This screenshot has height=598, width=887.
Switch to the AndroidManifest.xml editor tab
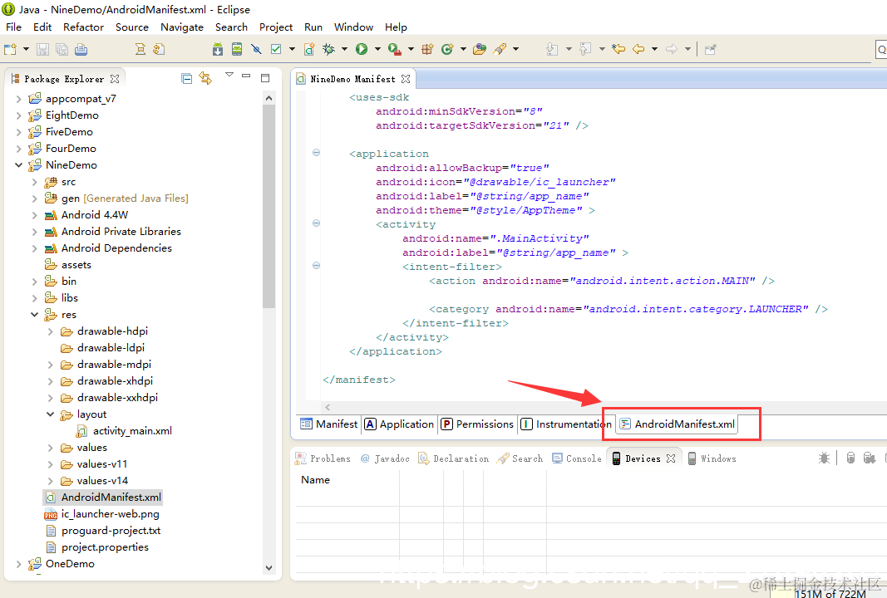coord(677,424)
